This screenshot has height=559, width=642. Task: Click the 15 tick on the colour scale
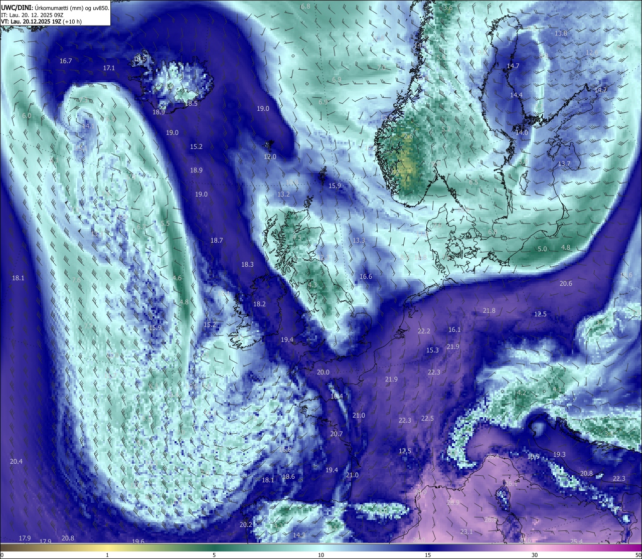click(x=428, y=554)
